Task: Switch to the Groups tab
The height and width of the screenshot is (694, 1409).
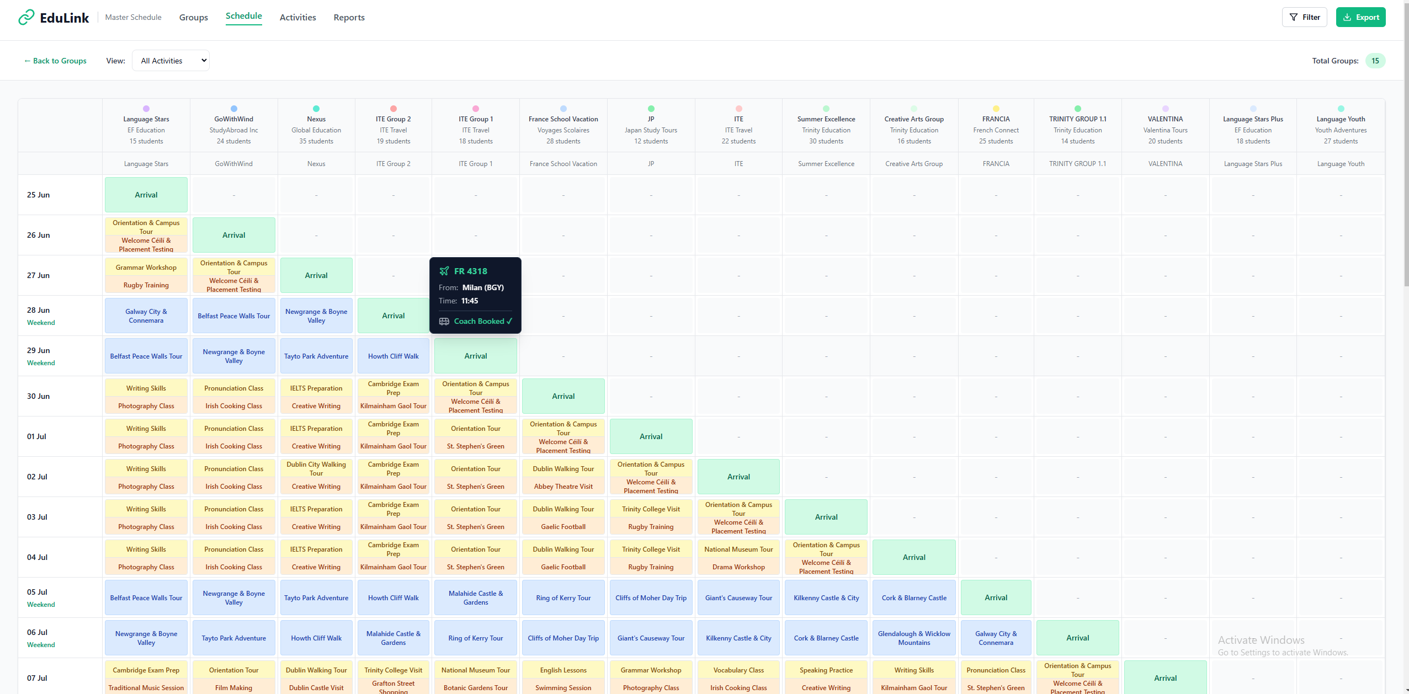Action: point(193,17)
